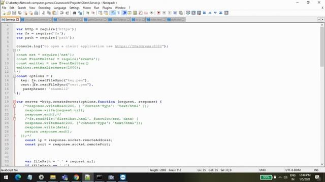This screenshot has width=325, height=182.
Task: Save the current file using the Save icon
Action: point(14,13)
